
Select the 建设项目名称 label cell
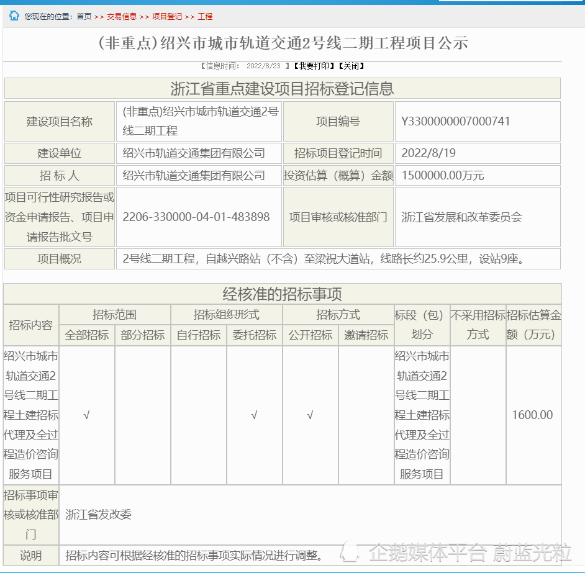(60, 122)
